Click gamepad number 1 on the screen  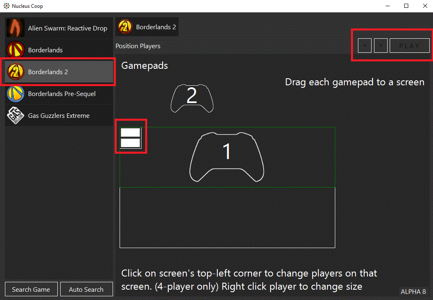click(x=227, y=157)
